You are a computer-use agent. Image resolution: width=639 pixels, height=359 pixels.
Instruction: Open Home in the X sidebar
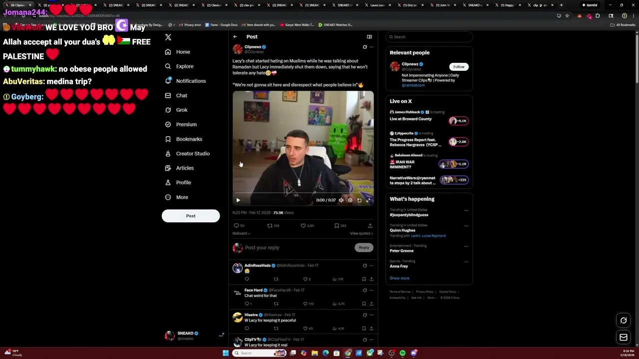[178, 52]
